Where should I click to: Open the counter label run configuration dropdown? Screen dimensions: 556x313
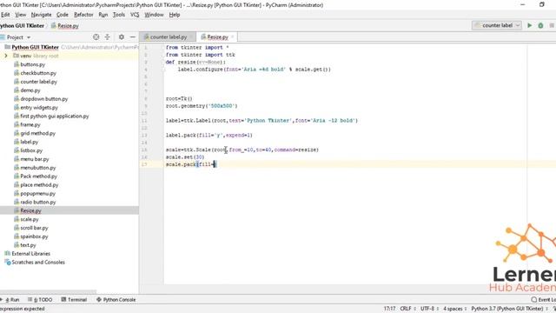pyautogui.click(x=497, y=25)
